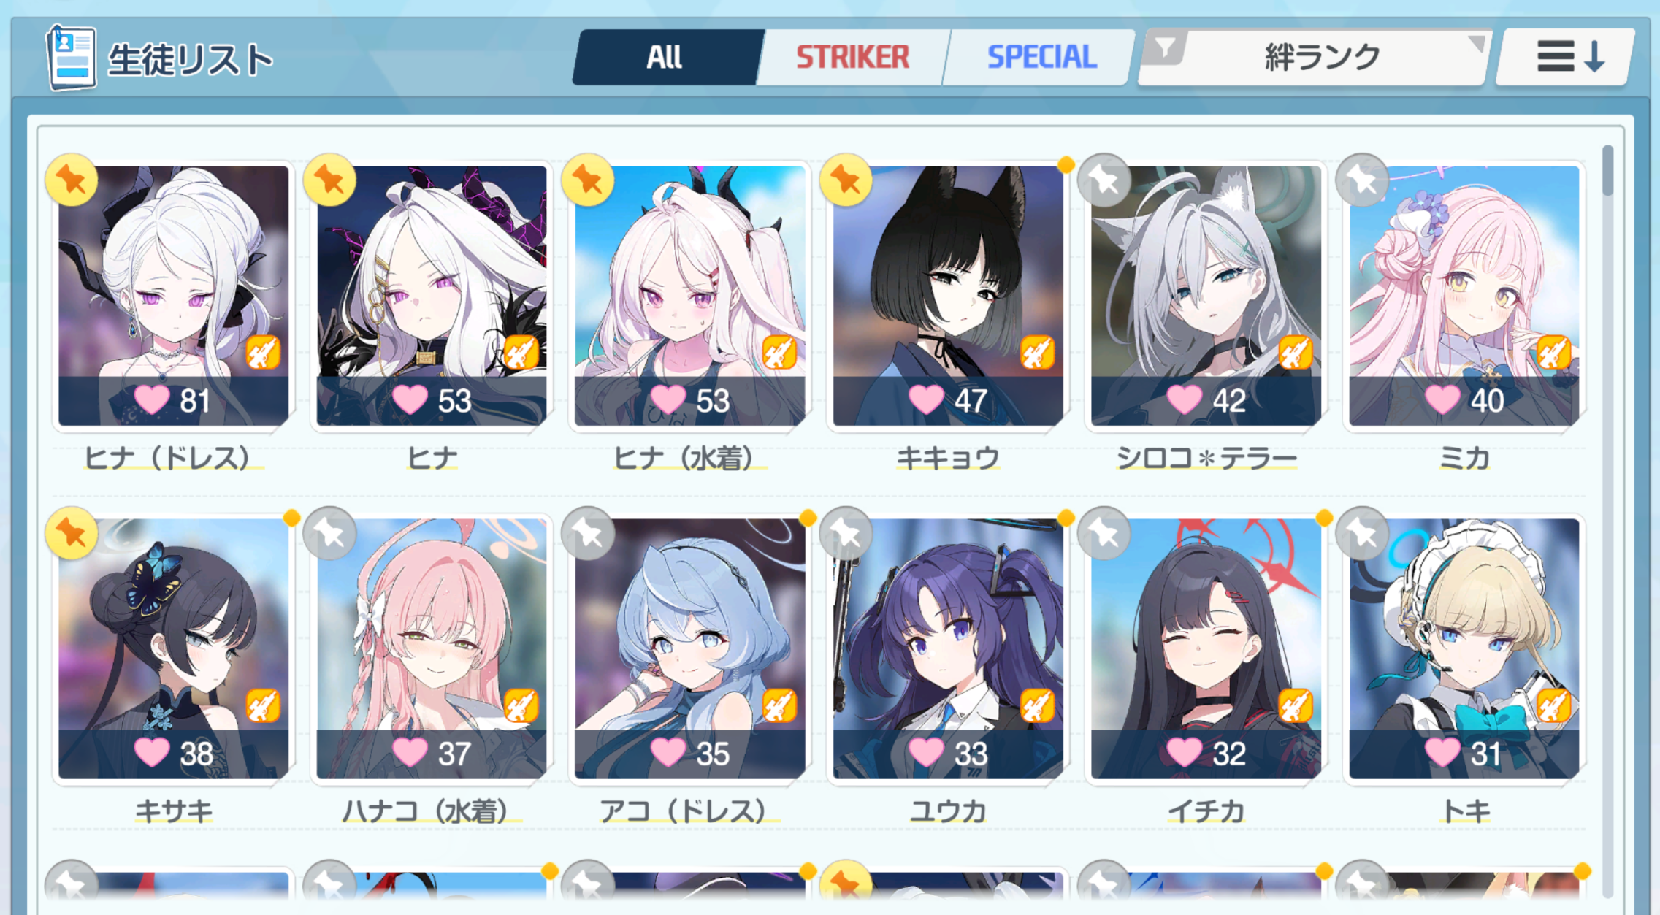
Task: Unpin ヒナ（ドレス） favorite pin
Action: (x=72, y=180)
